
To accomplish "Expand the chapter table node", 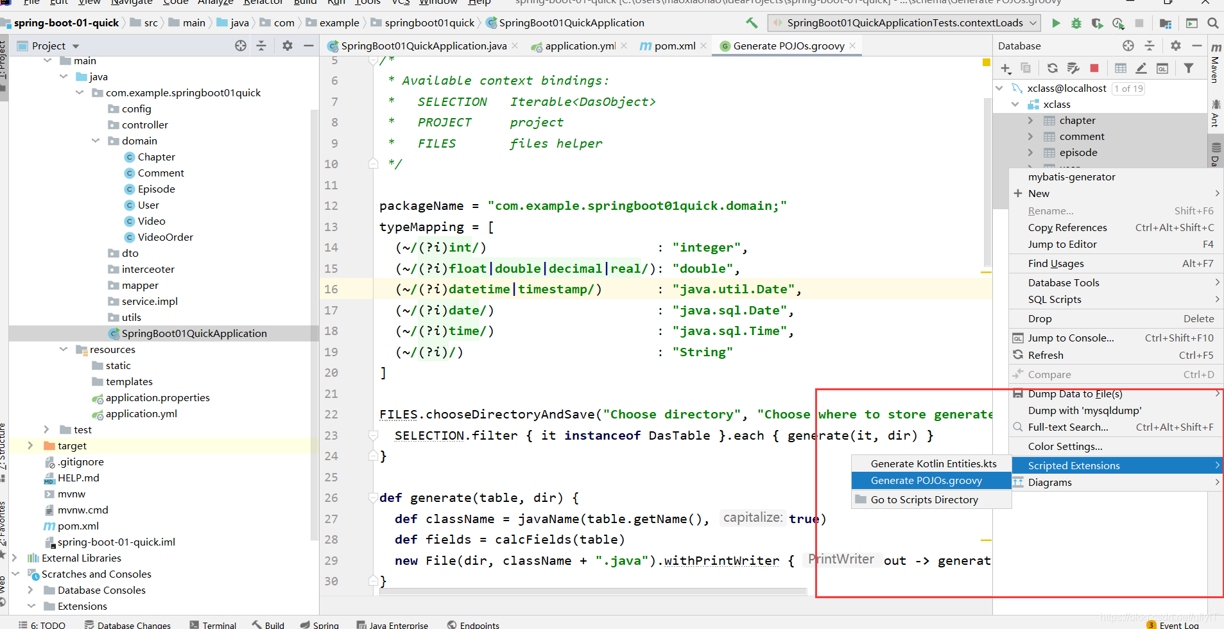I will pyautogui.click(x=1030, y=120).
